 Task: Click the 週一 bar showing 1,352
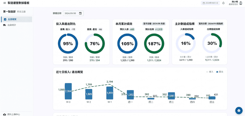130,95
